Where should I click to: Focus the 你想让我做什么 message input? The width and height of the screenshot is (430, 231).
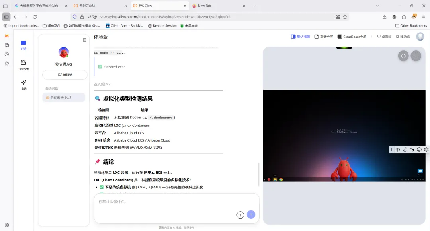[x=176, y=202]
